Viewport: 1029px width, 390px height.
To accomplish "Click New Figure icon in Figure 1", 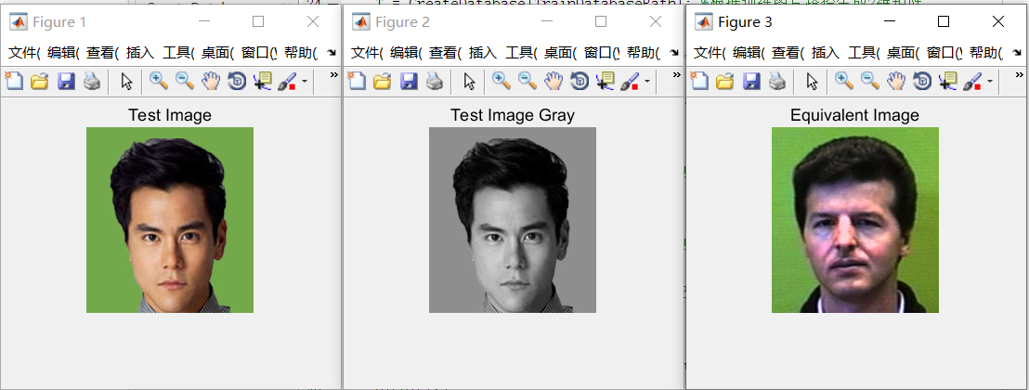I will [14, 82].
